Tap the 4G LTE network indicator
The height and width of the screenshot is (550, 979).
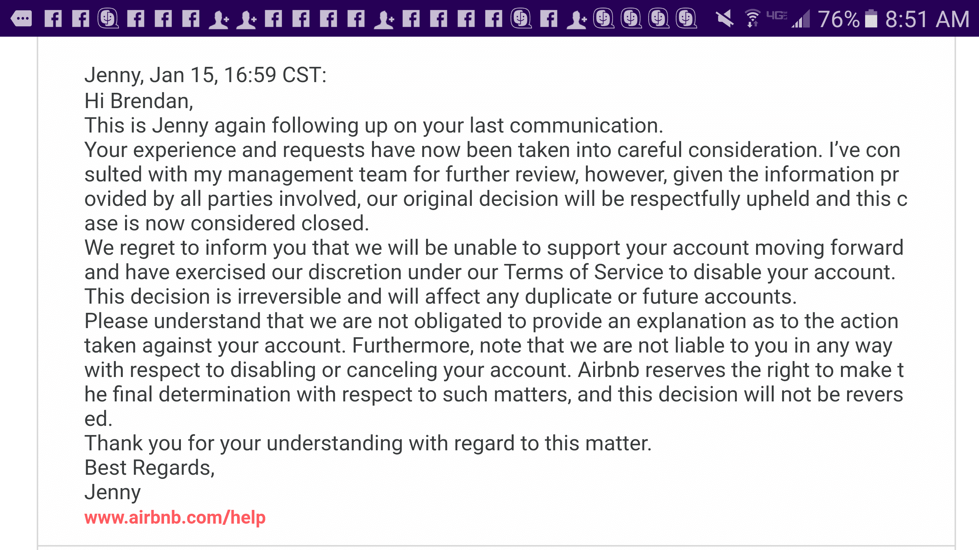click(x=776, y=16)
